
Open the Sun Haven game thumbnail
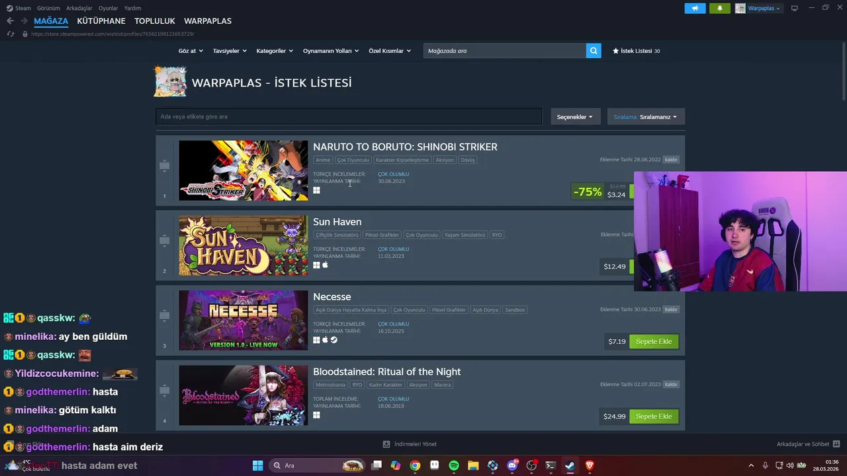[x=244, y=245]
